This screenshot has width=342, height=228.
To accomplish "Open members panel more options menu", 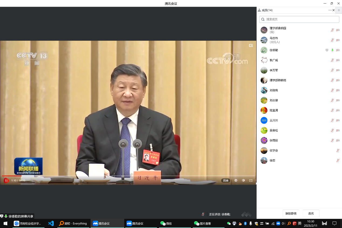I will pos(330,10).
